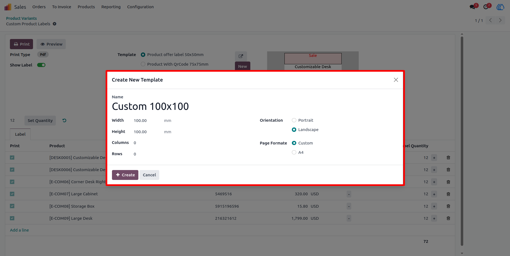
Task: Delete the E-COM09 Large Desk row
Action: click(448, 218)
